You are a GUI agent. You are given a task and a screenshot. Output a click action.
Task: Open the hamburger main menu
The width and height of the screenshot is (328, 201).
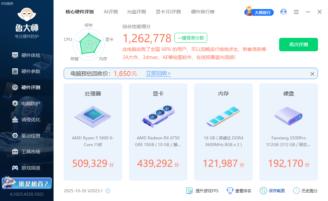pyautogui.click(x=296, y=12)
